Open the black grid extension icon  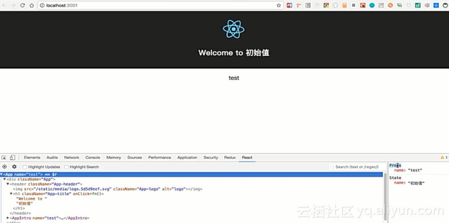coord(354,5)
